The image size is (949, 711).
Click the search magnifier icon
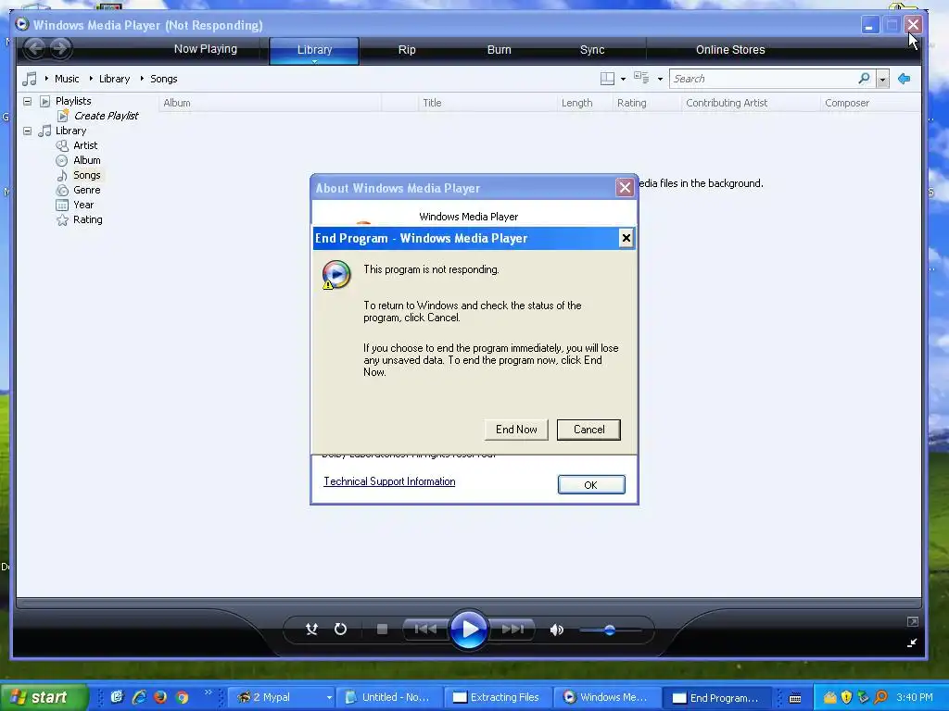pos(865,79)
